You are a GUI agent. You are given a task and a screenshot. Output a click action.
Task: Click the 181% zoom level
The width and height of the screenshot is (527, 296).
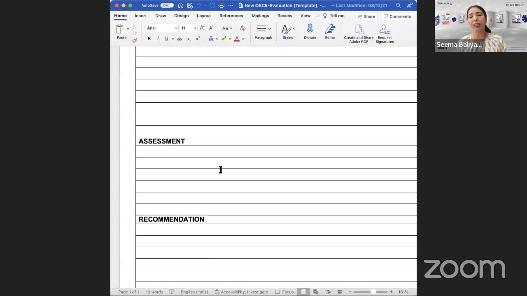click(403, 292)
